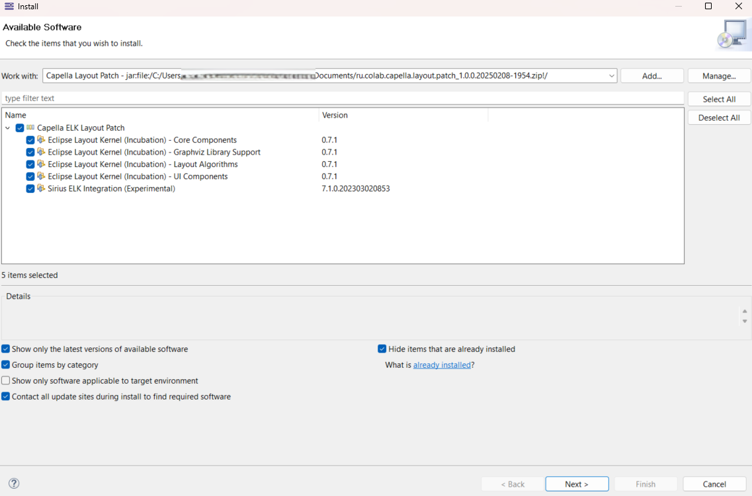Screen dimensions: 752x496
Task: Collapse the Capella ELK Layout Patch tree
Action: pyautogui.click(x=8, y=128)
